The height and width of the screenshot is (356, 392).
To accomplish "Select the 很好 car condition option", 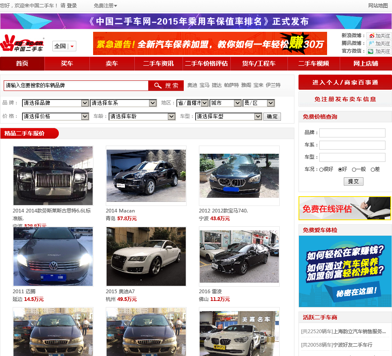I will tap(321, 170).
